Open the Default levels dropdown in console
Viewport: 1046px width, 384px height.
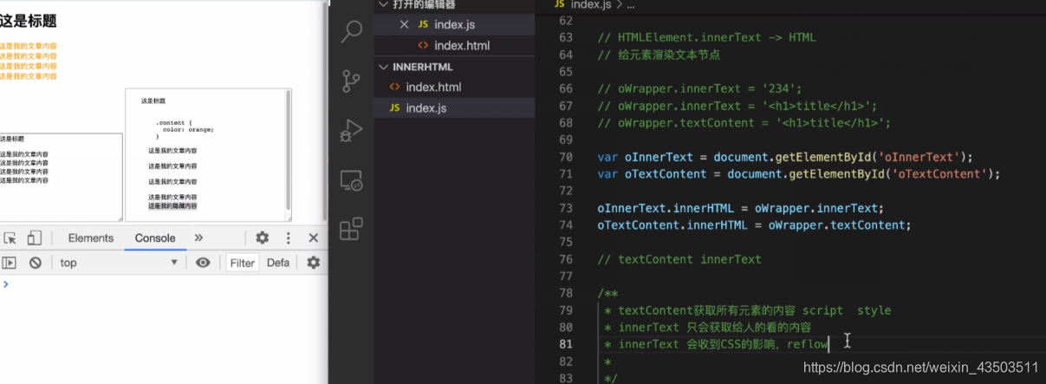point(278,263)
